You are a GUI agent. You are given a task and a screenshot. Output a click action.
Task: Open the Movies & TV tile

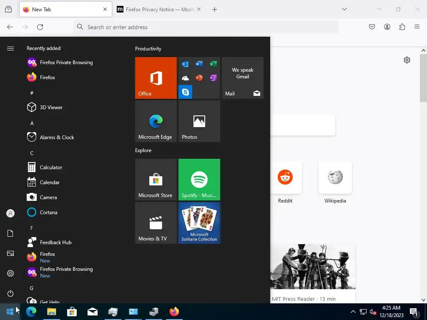point(156,223)
